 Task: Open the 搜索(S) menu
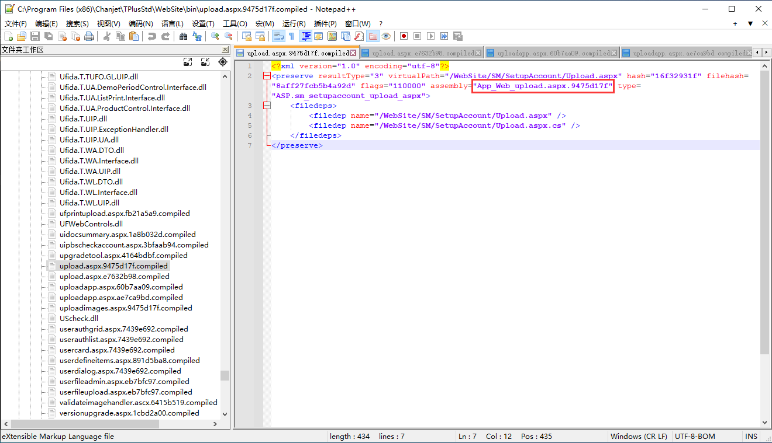tap(77, 23)
